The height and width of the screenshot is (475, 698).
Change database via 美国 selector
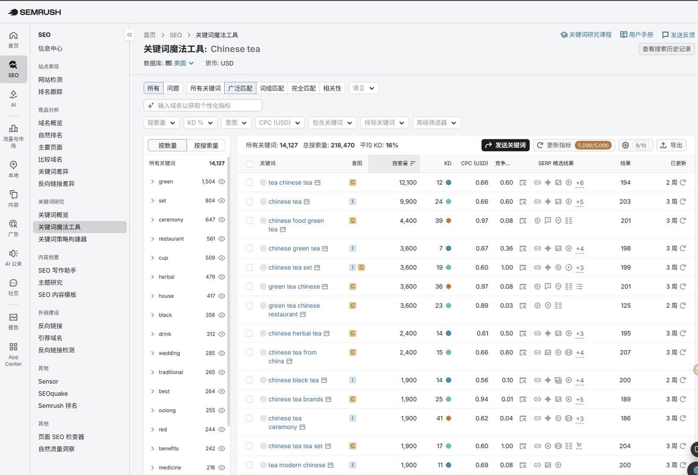179,63
